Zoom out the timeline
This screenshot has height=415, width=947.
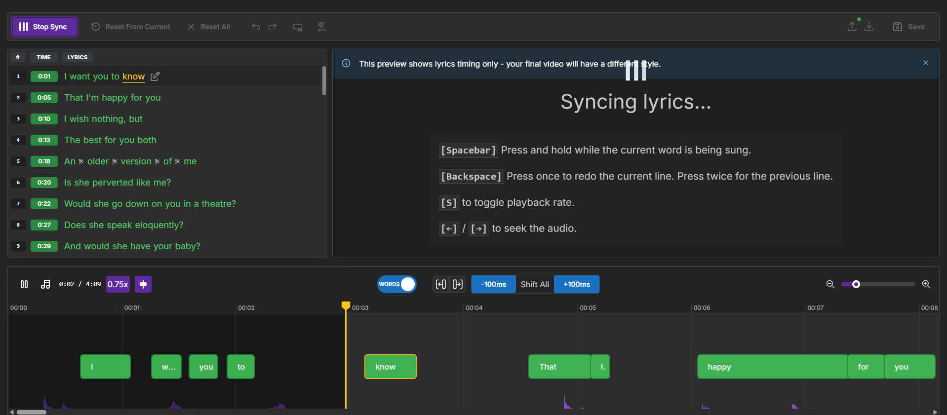click(830, 284)
